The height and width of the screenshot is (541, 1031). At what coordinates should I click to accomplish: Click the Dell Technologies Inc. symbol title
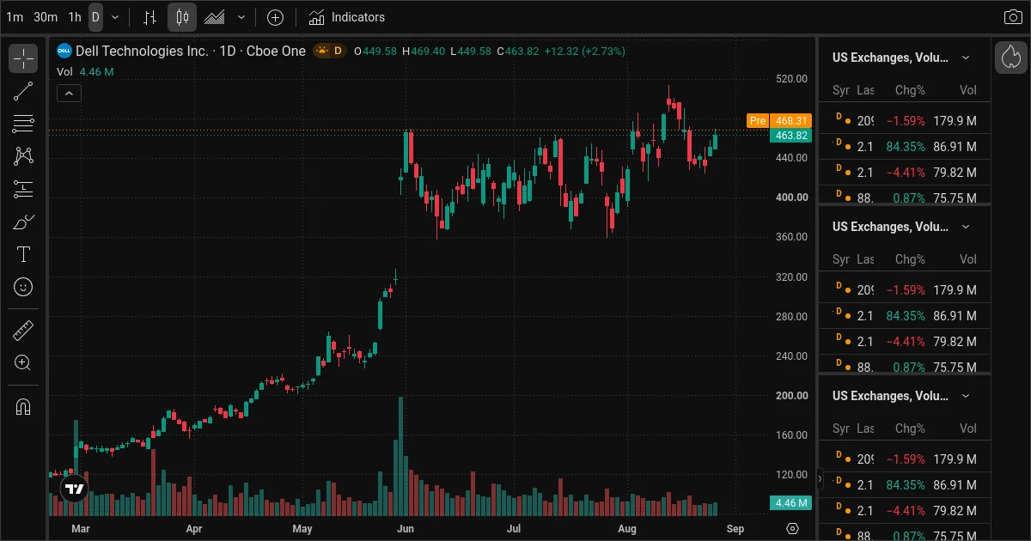coord(142,51)
